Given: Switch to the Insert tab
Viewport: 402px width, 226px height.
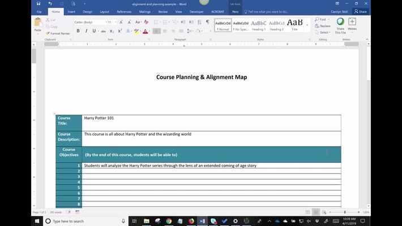Looking at the screenshot, I should (71, 11).
